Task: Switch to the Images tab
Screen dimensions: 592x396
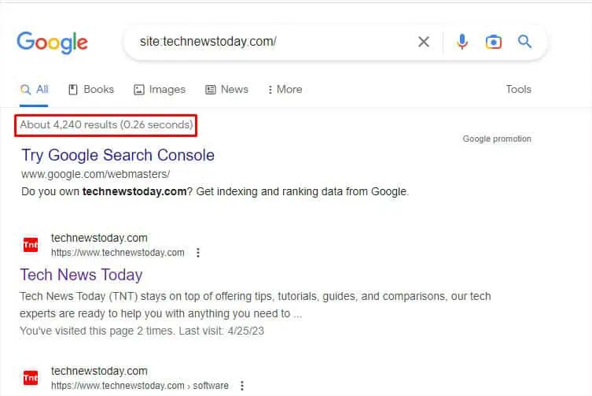Action: pyautogui.click(x=160, y=90)
